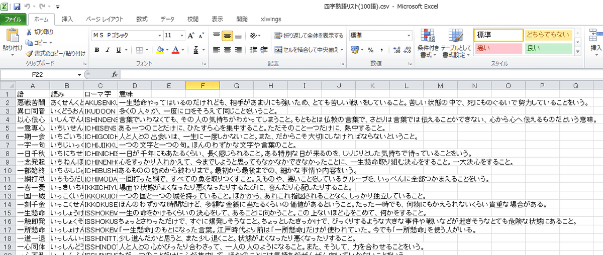Click Merge & Center (セルを結合して中央揃え)

click(x=307, y=50)
